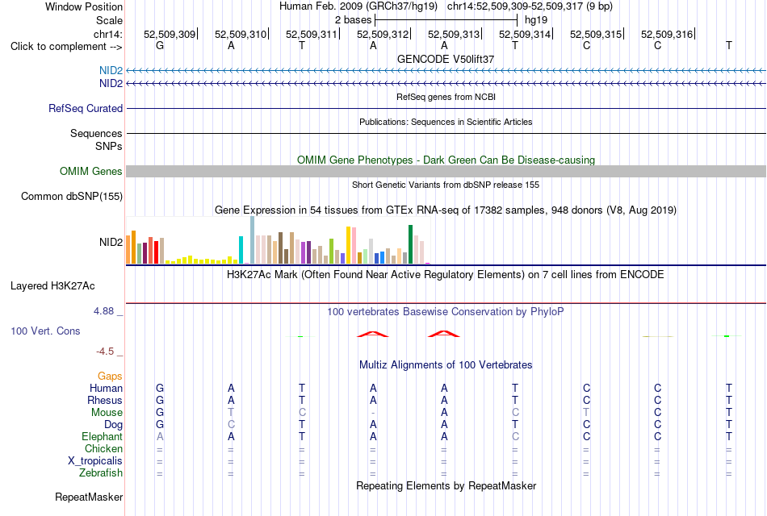The width and height of the screenshot is (767, 516).
Task: Click the Gaps row label
Action: 110,377
